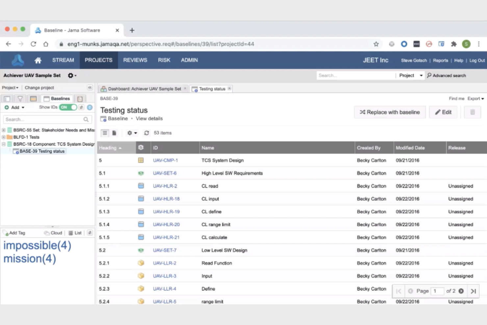The image size is (487, 325).
Task: Open the Add baseline dropdown
Action: tap(14, 107)
